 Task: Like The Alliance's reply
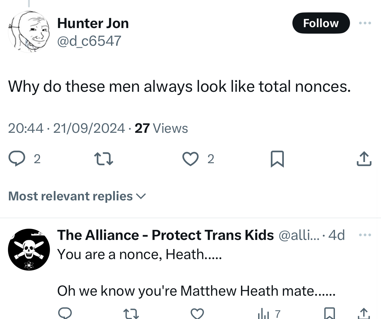coord(197,313)
